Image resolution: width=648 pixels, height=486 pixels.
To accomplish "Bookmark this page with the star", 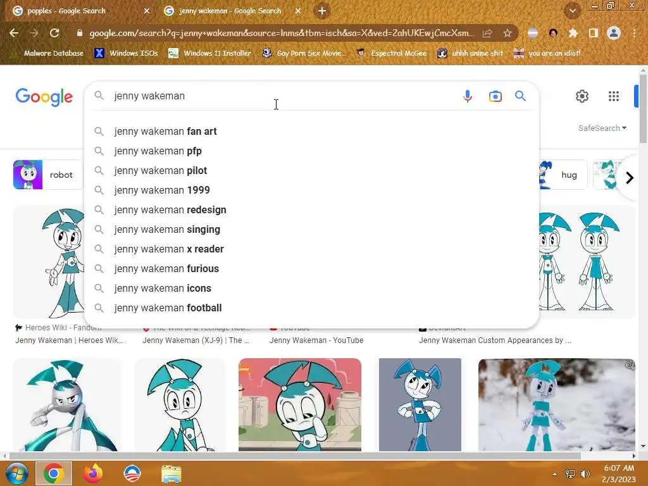I will [x=508, y=33].
